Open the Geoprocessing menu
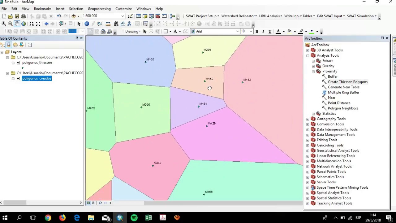 tap(99, 9)
